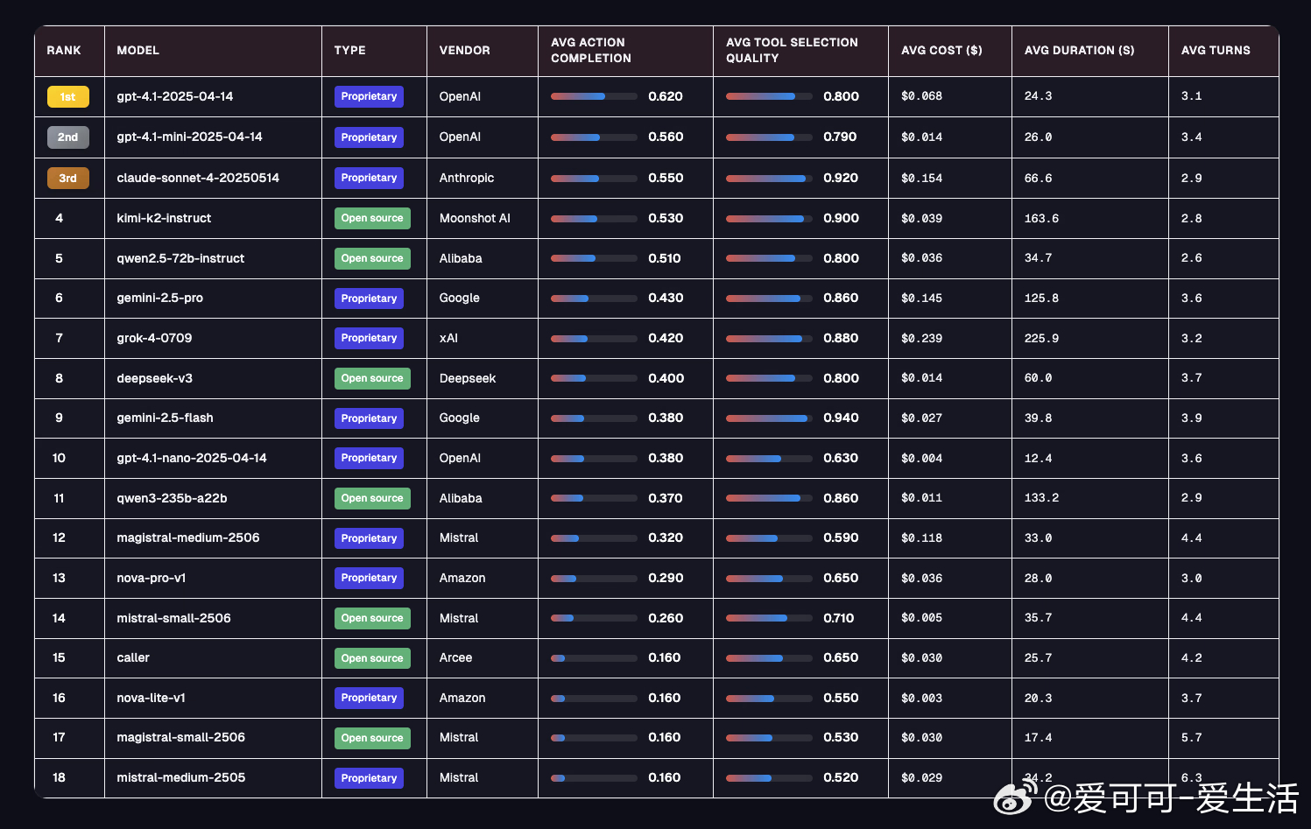Click the Proprietary tag for grok-4-0709
The image size is (1311, 829).
pyautogui.click(x=369, y=338)
